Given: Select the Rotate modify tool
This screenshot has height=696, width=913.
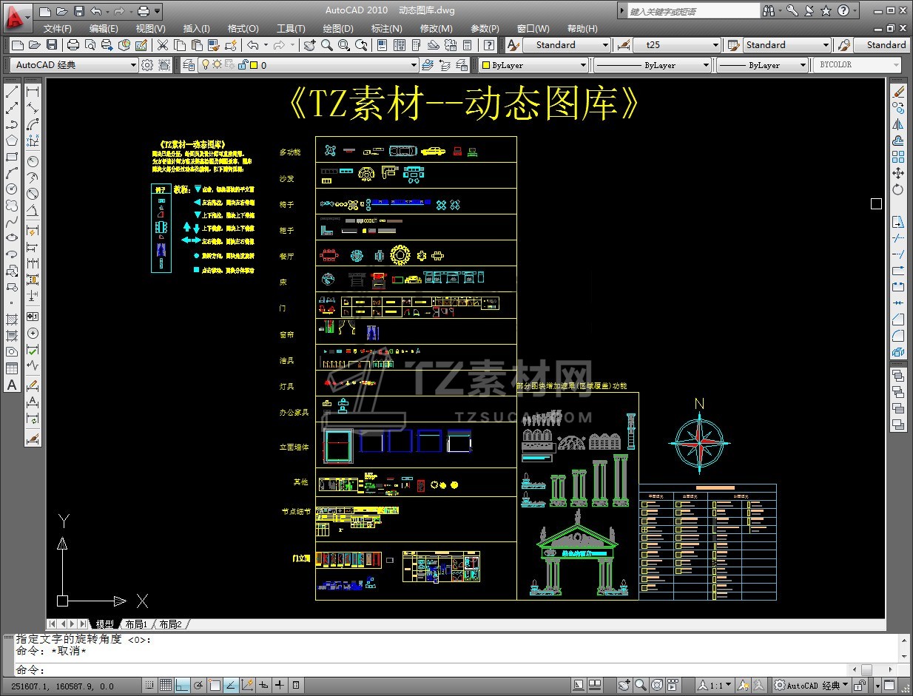Looking at the screenshot, I should (898, 189).
